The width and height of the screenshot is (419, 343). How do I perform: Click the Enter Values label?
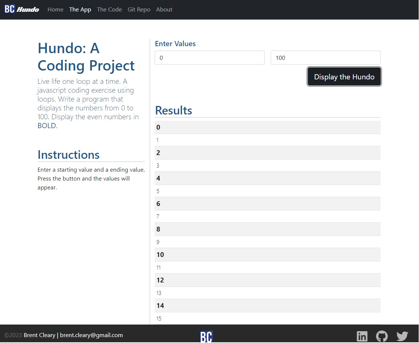[175, 44]
